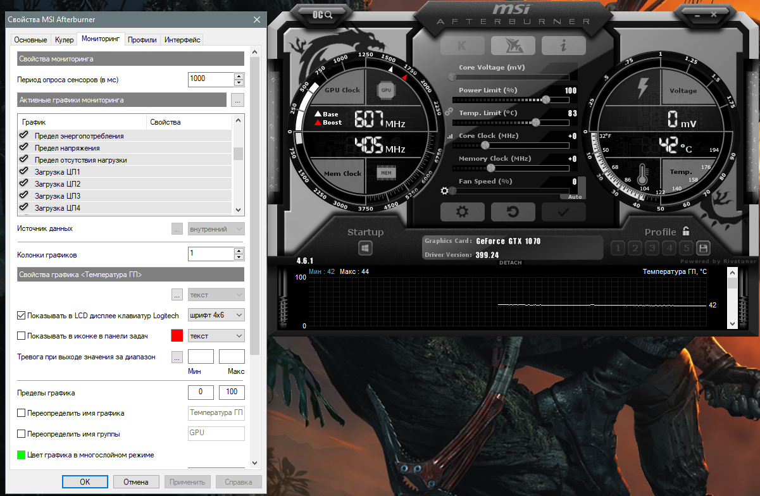
Task: Pick the red tray icon color swatch
Action: tap(177, 336)
